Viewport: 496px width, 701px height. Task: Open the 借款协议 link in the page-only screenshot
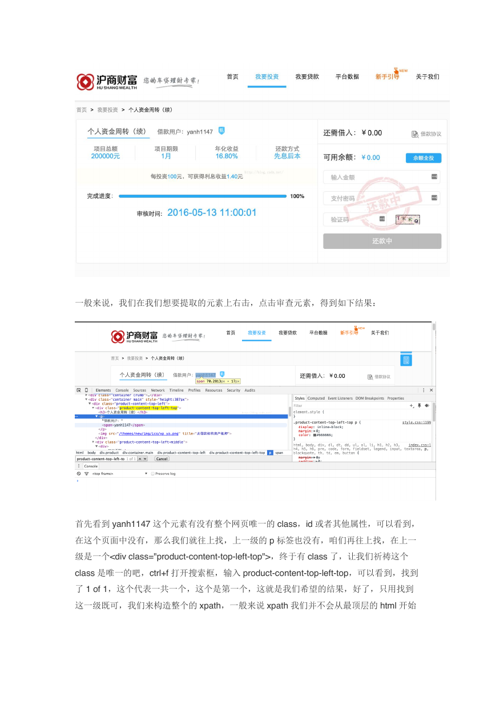pos(426,134)
